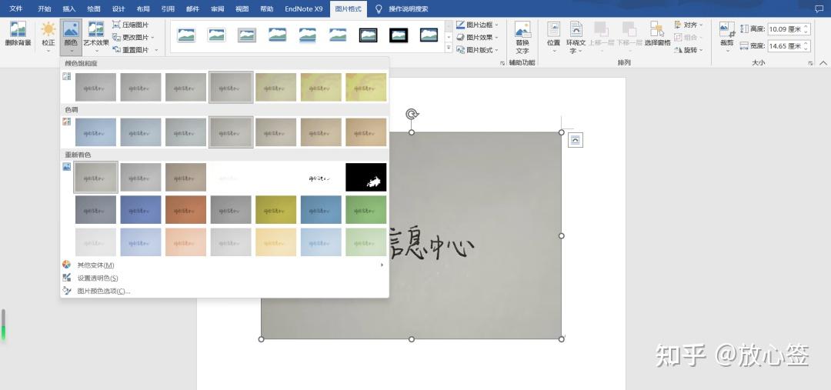Switch to the 设计 (Design) tab
831x390 pixels.
pos(118,9)
